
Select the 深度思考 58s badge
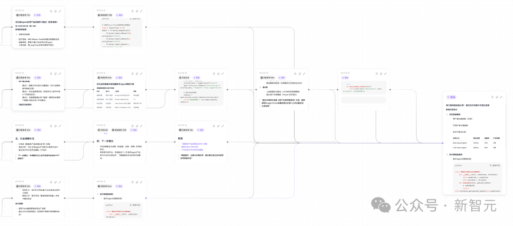click(x=23, y=186)
